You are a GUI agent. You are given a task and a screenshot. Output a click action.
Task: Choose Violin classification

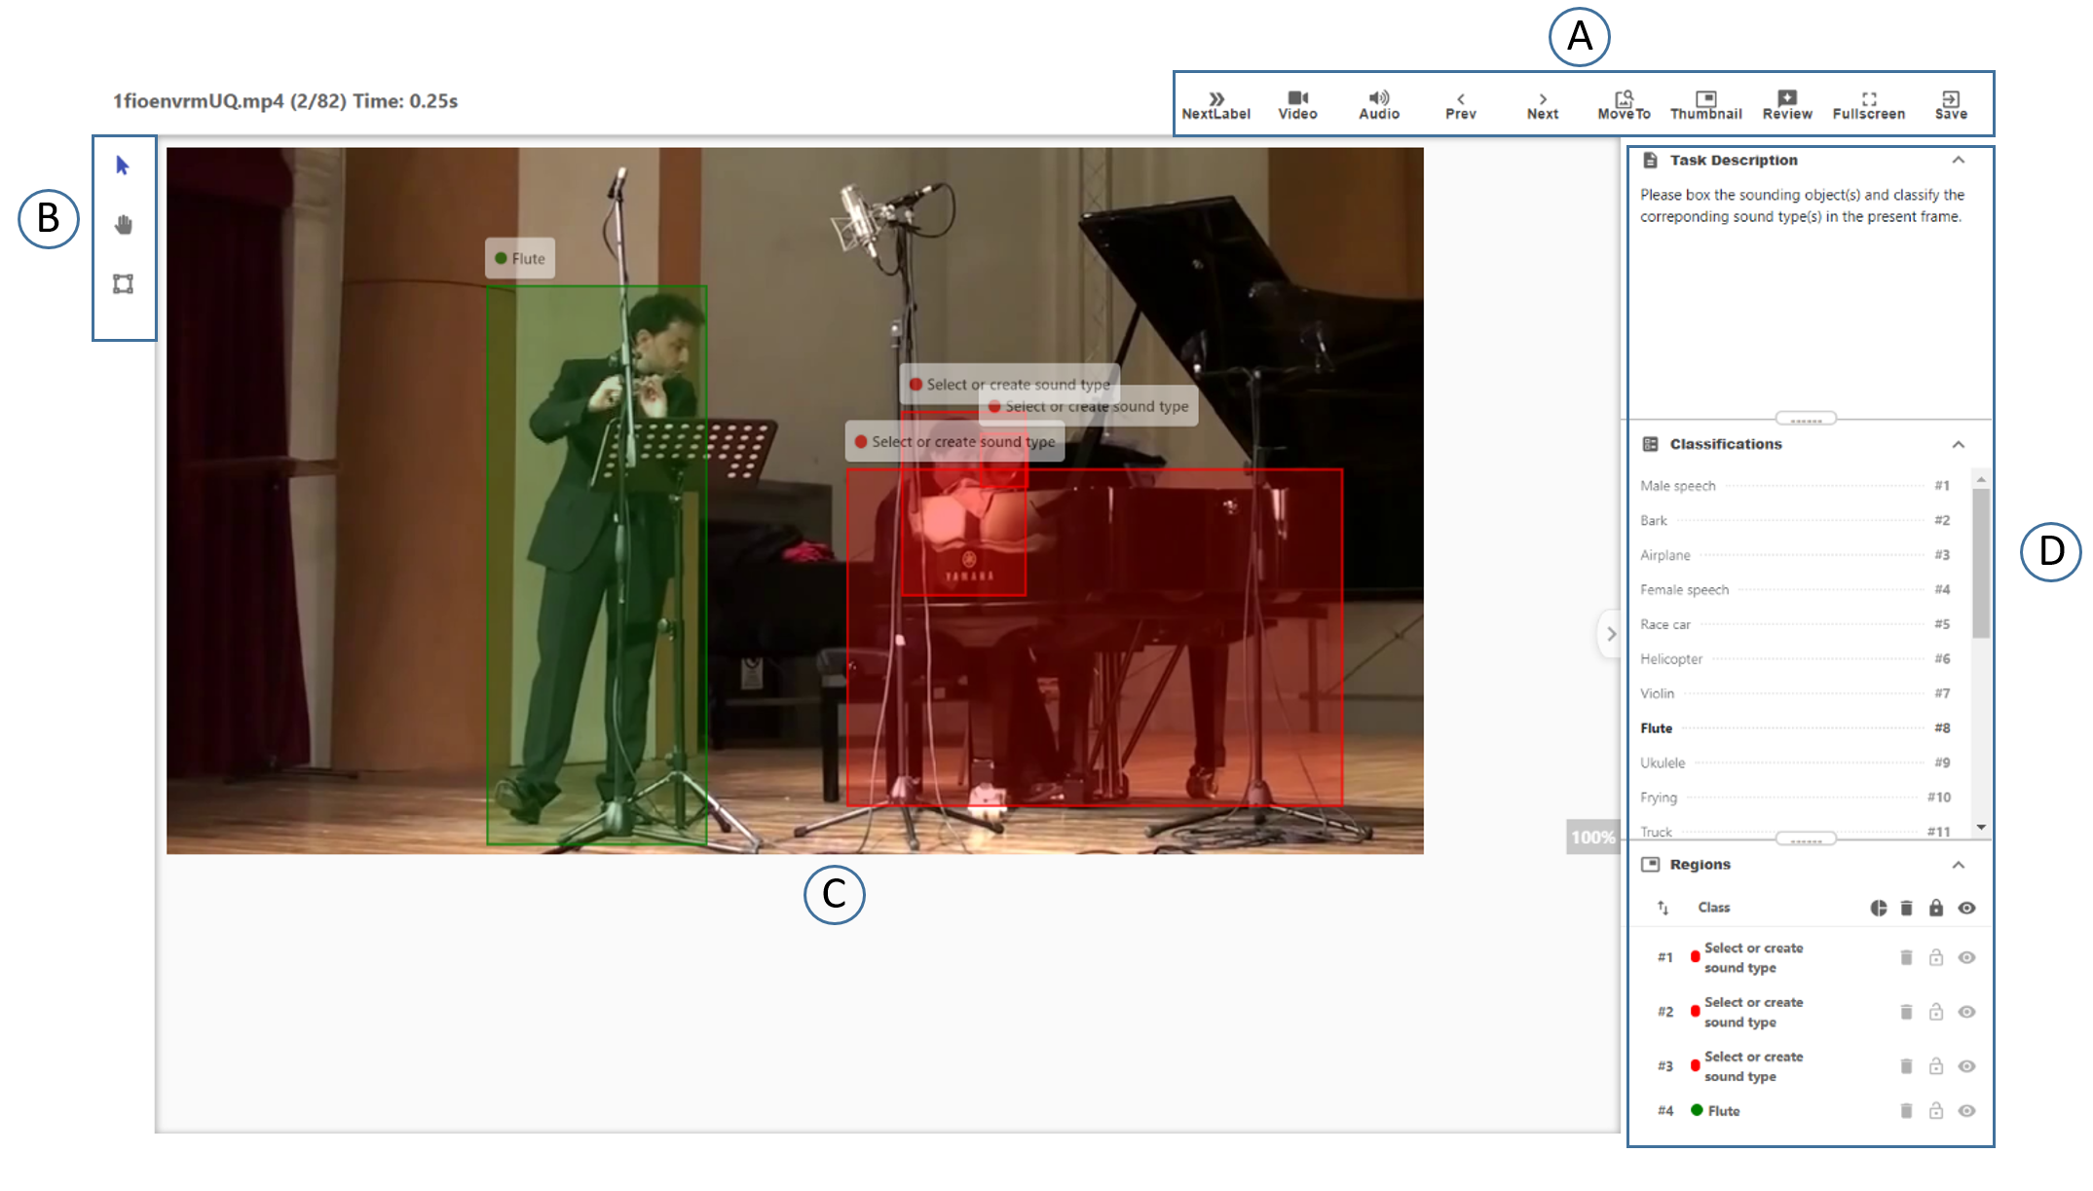click(x=1795, y=693)
